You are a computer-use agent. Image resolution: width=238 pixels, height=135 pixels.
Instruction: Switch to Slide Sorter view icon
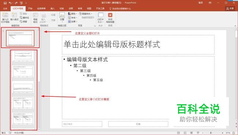click(185, 133)
